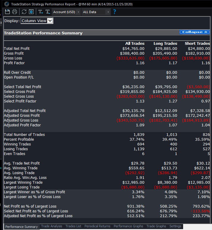The height and width of the screenshot is (230, 212).
Task: Click the Even Trades row label
Action: (x=15, y=154)
